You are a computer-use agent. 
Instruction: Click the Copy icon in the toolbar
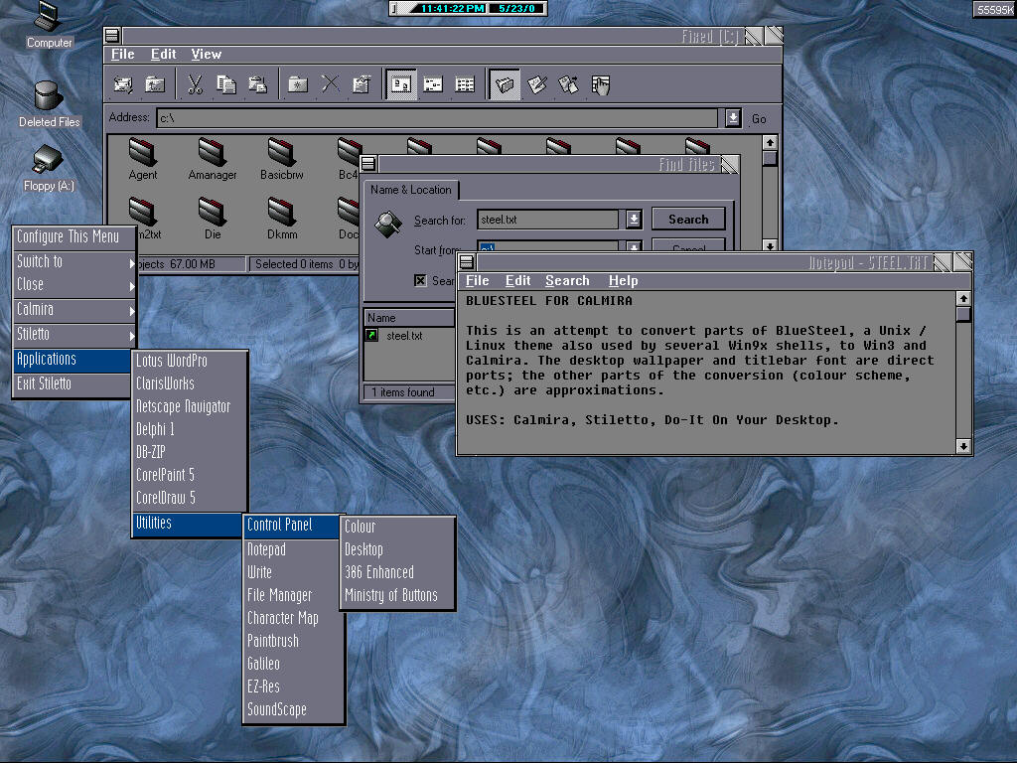(226, 84)
